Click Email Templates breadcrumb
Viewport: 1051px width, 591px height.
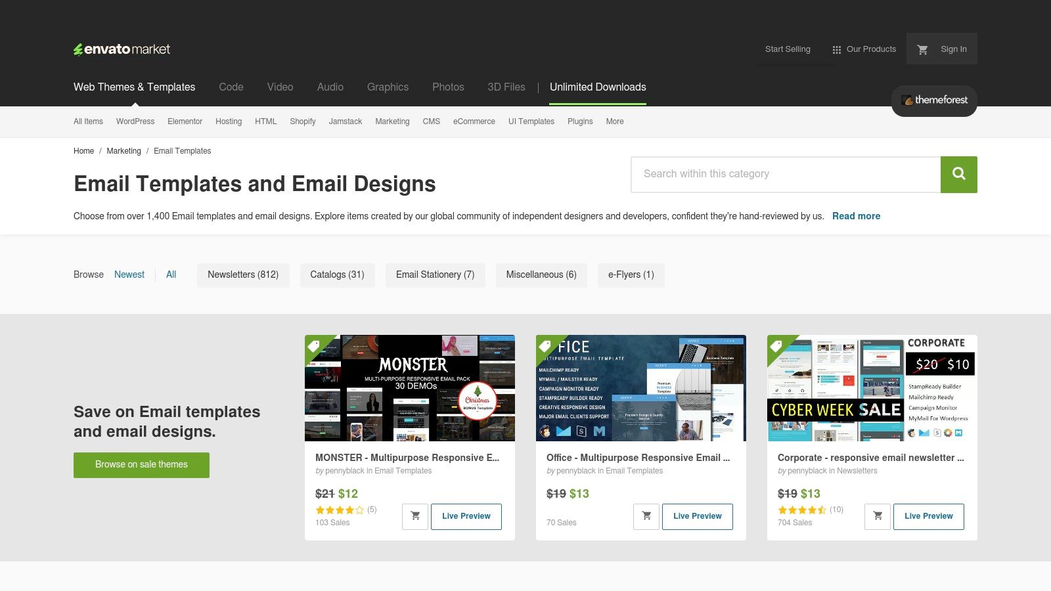pos(183,151)
